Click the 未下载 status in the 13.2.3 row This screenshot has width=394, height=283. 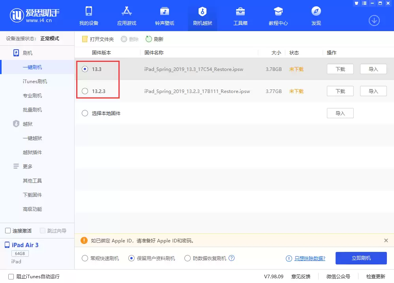pos(296,91)
